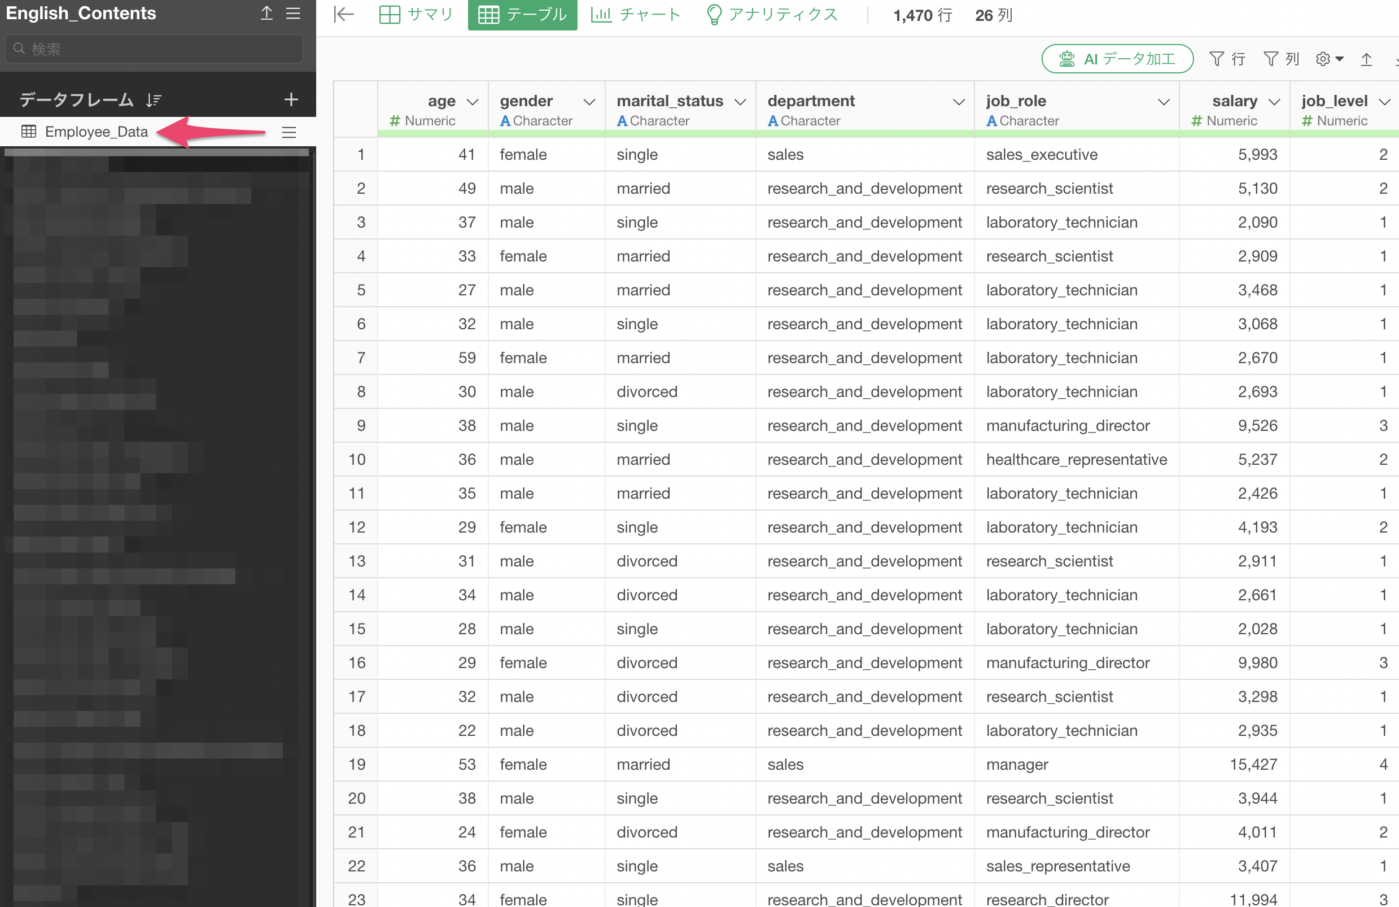Click the project export icon beside English_Contents
This screenshot has height=907, width=1399.
coord(267,14)
